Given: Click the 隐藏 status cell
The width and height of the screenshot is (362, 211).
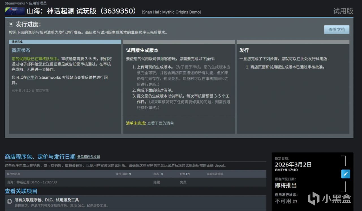Looking at the screenshot, I should click(x=157, y=182).
